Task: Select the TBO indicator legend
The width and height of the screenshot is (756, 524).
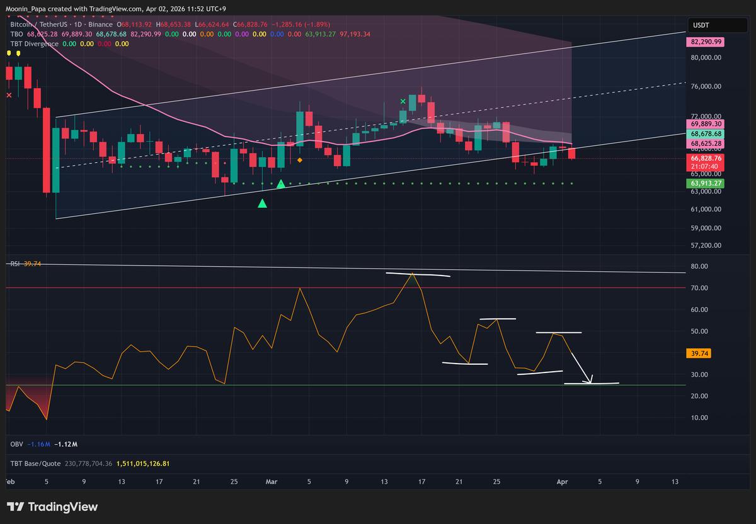Action: click(x=16, y=33)
